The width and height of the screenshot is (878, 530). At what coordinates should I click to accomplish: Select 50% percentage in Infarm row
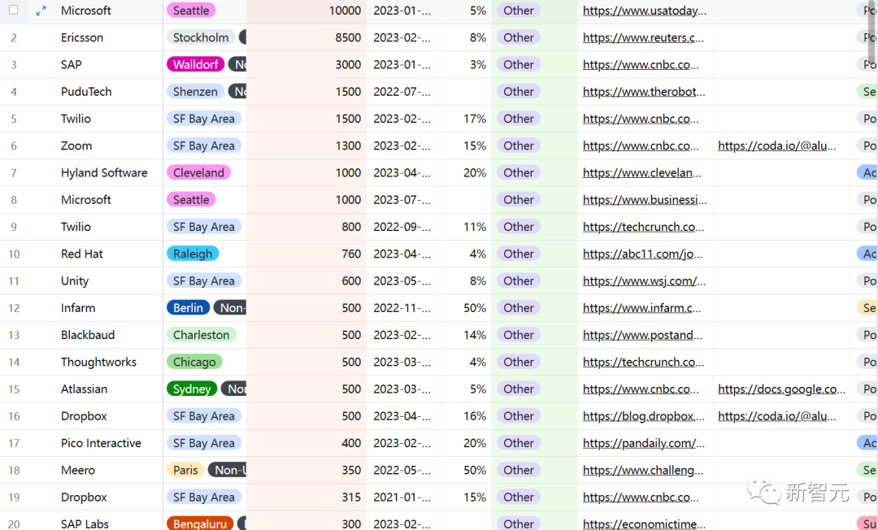coord(474,308)
